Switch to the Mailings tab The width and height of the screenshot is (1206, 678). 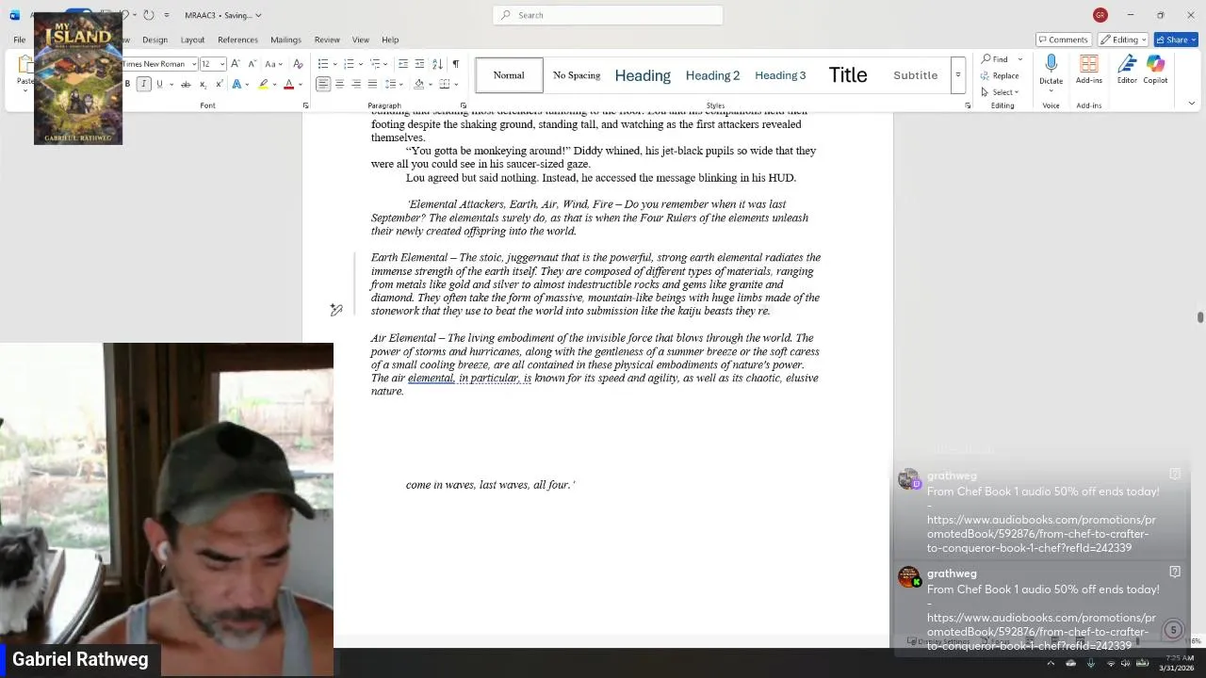click(285, 40)
